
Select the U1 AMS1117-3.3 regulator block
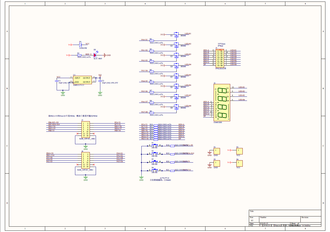[82, 80]
